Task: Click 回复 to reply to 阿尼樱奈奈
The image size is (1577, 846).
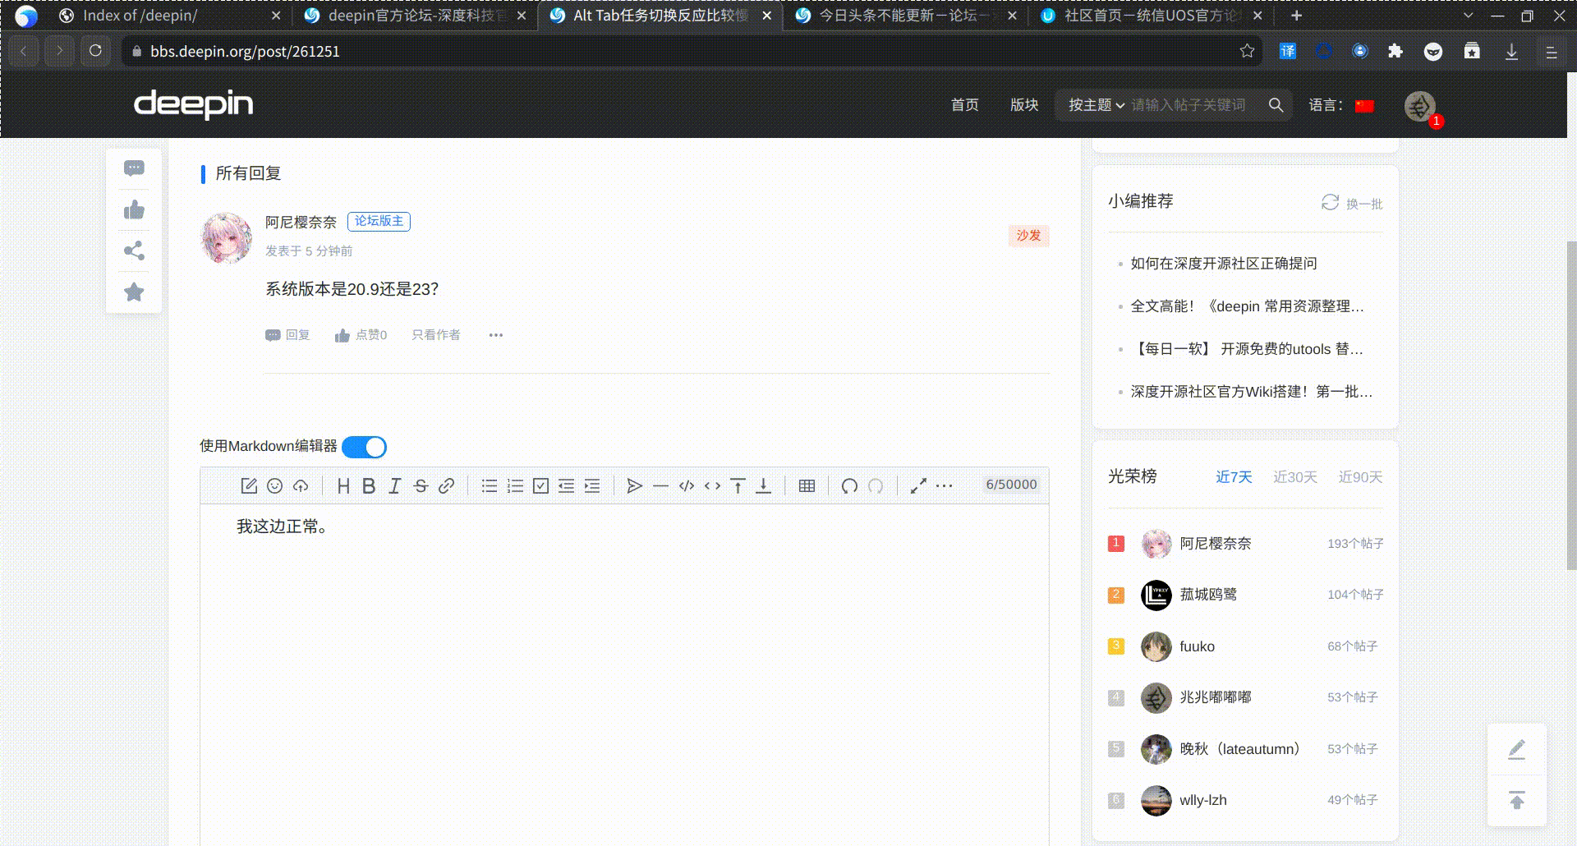Action: (288, 335)
